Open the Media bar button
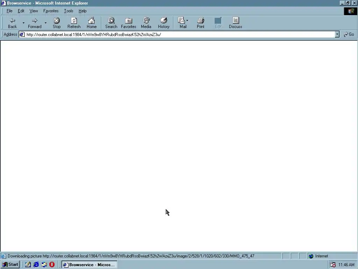This screenshot has height=269, width=358. click(x=146, y=23)
